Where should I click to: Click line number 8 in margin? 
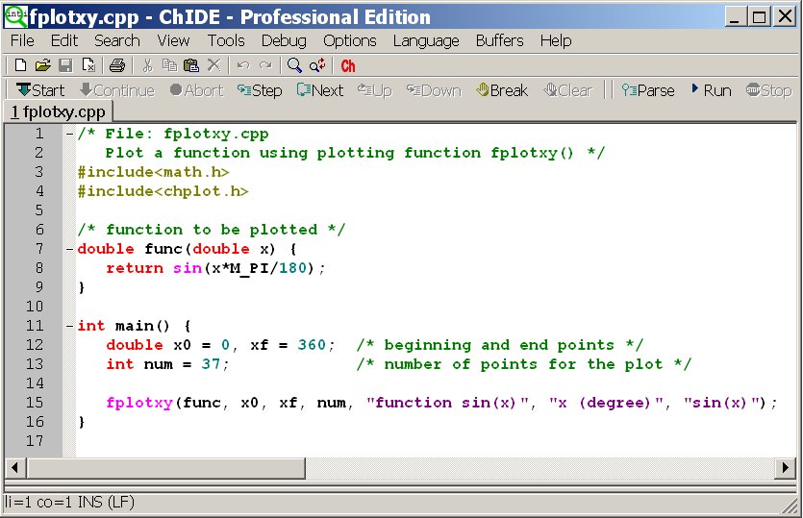[x=38, y=268]
